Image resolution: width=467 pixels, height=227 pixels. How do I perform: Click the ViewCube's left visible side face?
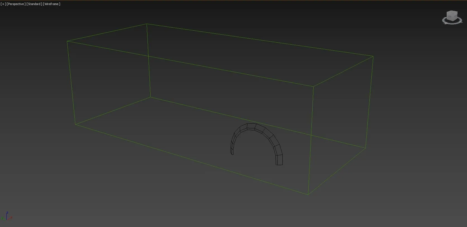pyautogui.click(x=449, y=17)
